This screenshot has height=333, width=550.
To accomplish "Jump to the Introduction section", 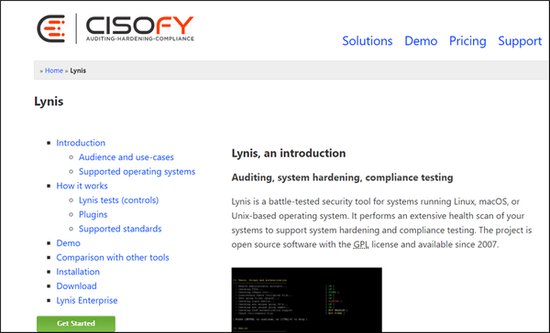I will pos(81,143).
